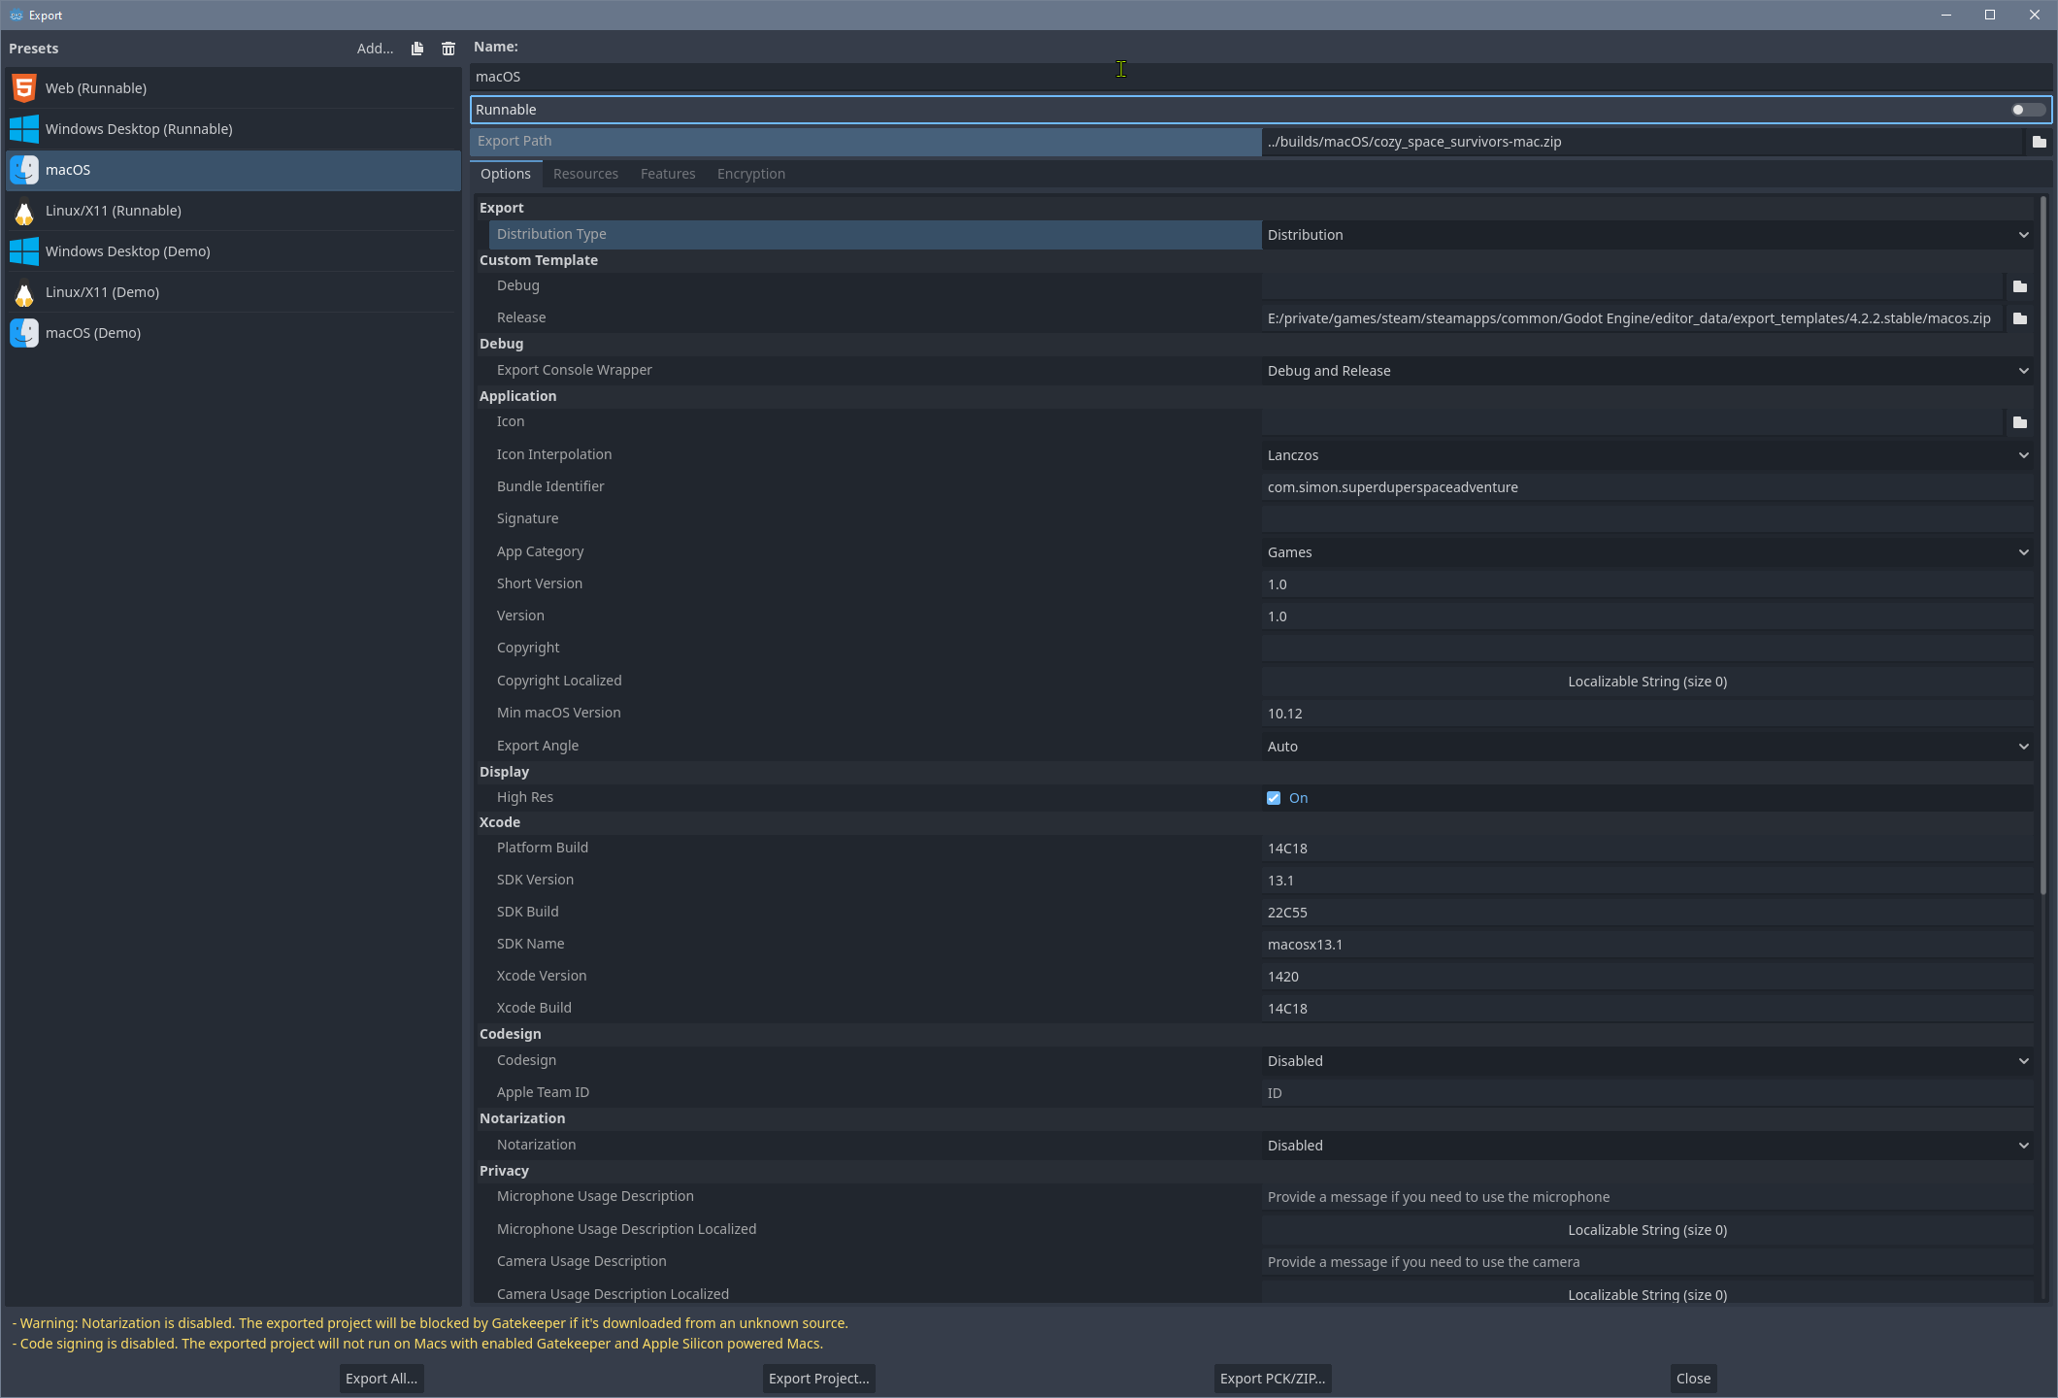This screenshot has width=2058, height=1398.
Task: Click the delete preset trash icon
Action: click(448, 49)
